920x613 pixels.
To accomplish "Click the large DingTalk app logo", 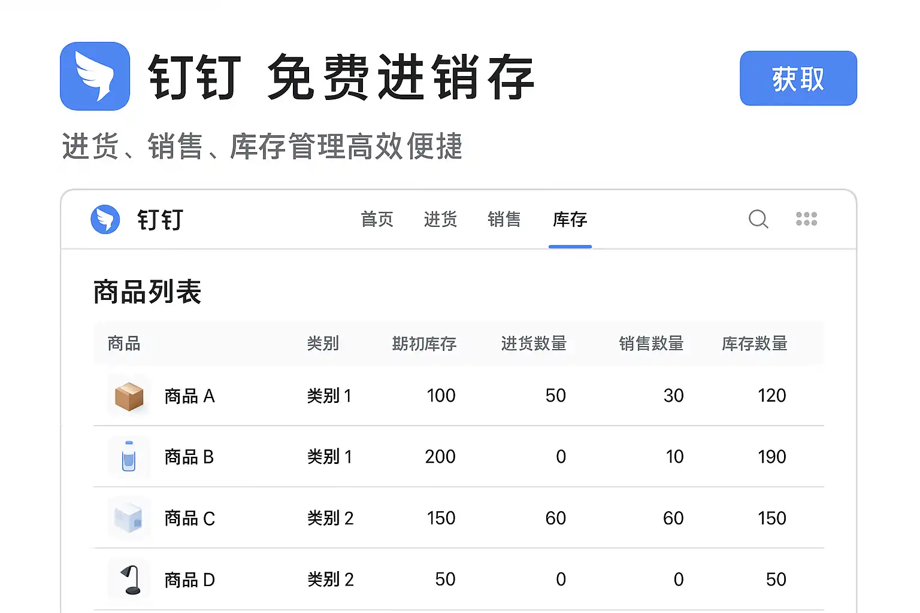I will pyautogui.click(x=95, y=76).
